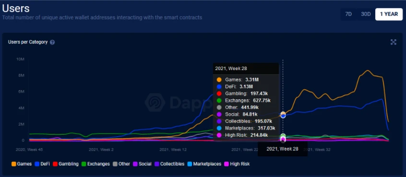The image size is (406, 177).
Task: Toggle Exchanges series in legend
Action: coord(96,164)
